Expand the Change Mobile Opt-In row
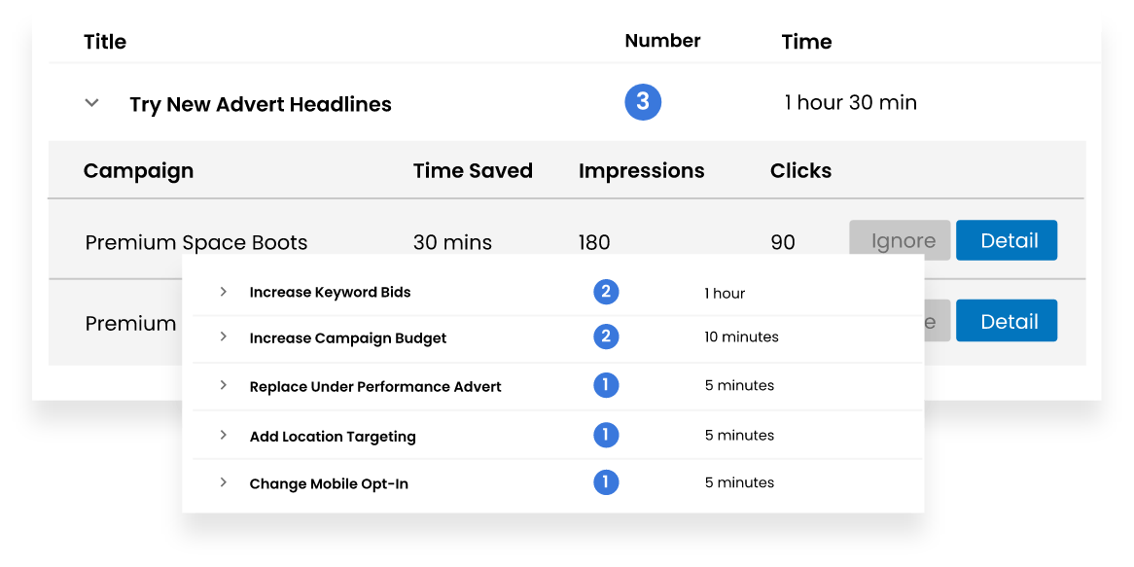Screen dimensions: 1134x567 (222, 482)
